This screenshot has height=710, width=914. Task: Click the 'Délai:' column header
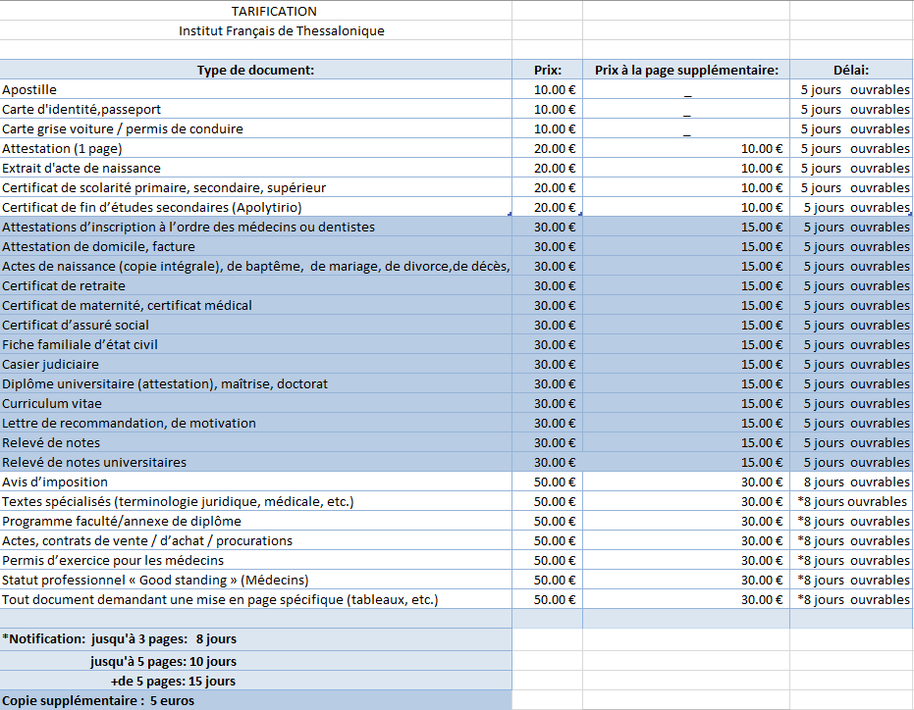tap(850, 70)
